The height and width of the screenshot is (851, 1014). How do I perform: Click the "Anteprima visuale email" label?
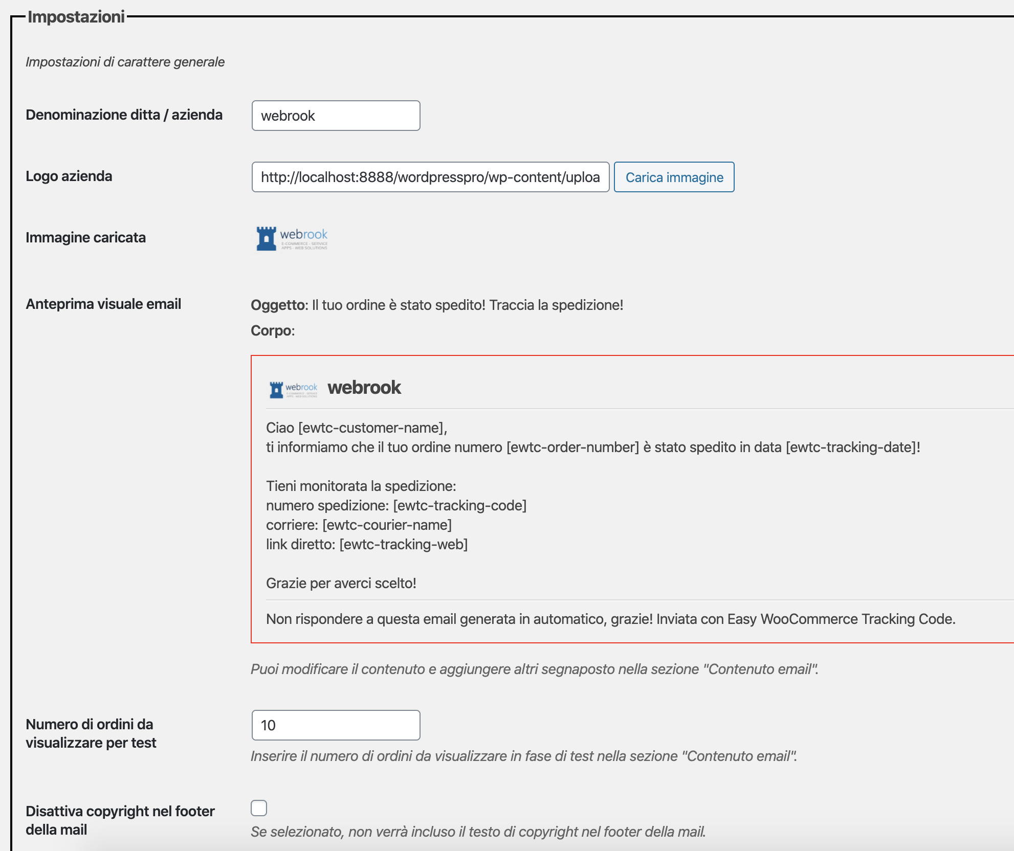(x=103, y=304)
